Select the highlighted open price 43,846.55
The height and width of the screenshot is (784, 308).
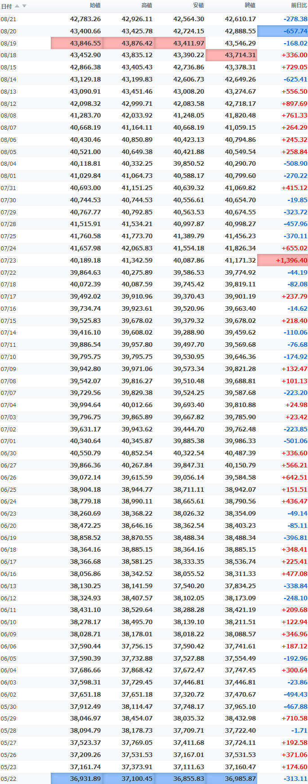(x=76, y=43)
